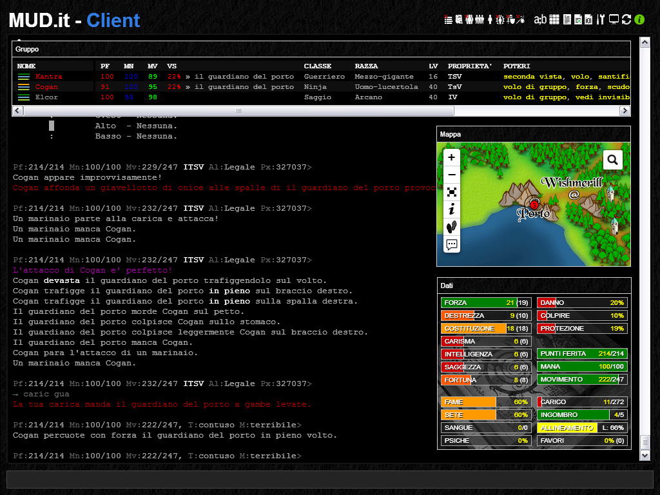This screenshot has width=660, height=495.
Task: Click the two-people icon with red X
Action: [469, 19]
